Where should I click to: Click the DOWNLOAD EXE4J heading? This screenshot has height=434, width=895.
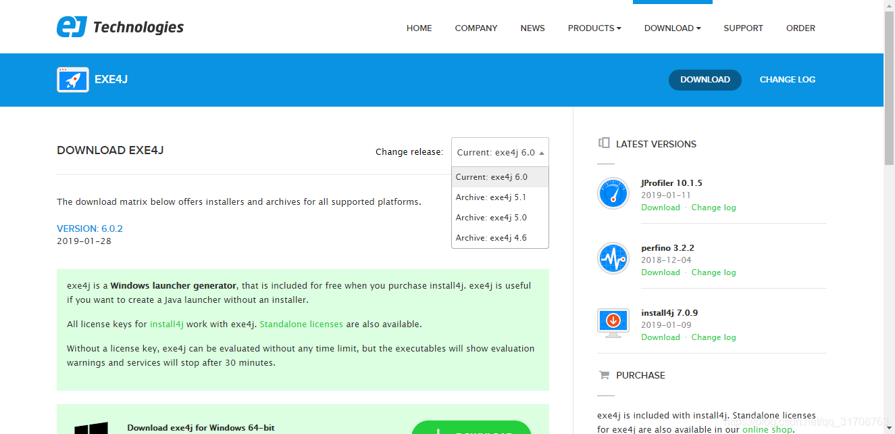tap(110, 151)
